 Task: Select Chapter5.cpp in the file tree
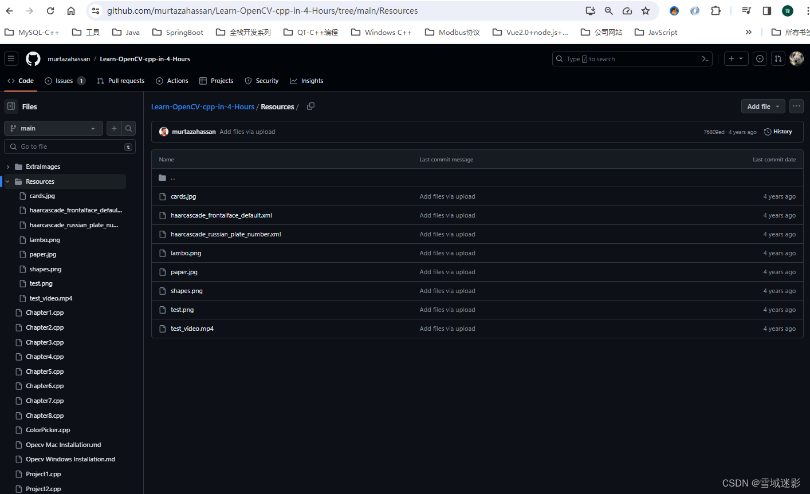point(45,372)
